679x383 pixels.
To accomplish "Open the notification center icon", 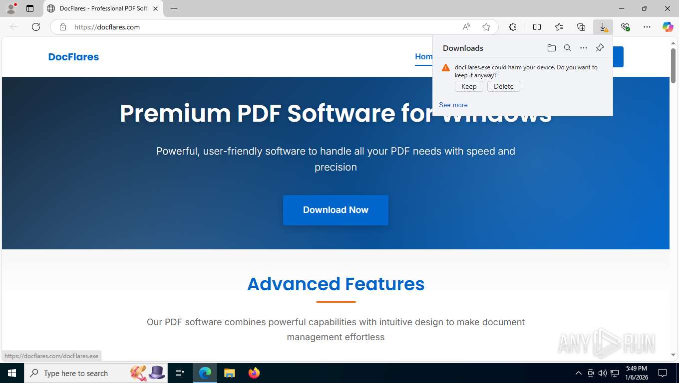I will coord(663,373).
